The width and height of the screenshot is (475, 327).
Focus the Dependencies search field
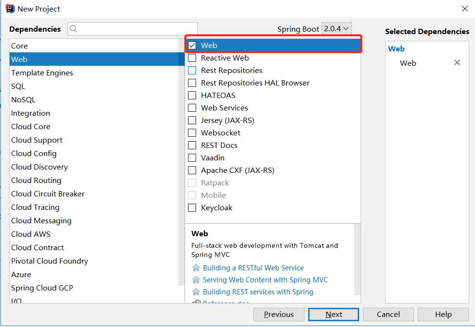point(133,29)
